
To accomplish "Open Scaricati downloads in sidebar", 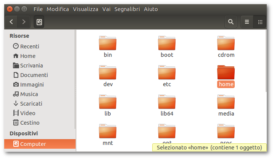I will pyautogui.click(x=31, y=104).
